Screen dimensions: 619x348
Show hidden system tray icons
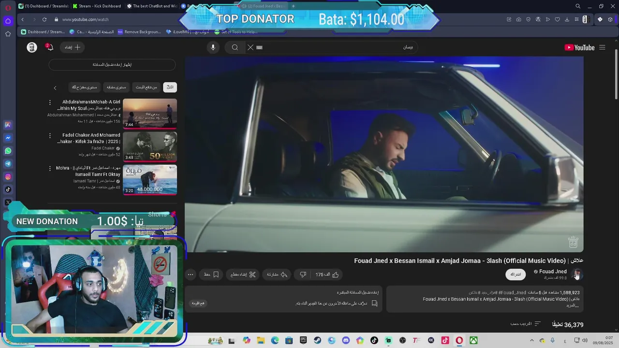[x=532, y=340]
